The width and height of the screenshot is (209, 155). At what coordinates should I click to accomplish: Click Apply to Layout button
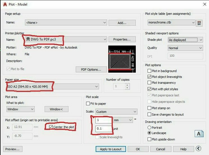tap(111, 149)
